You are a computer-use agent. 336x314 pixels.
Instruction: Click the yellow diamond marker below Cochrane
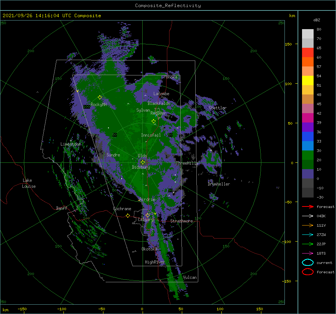pyautogui.click(x=128, y=215)
